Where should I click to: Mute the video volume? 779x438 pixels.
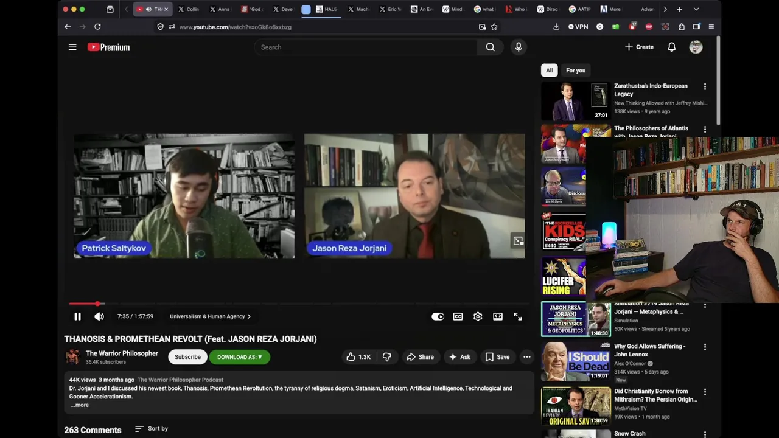(x=99, y=316)
